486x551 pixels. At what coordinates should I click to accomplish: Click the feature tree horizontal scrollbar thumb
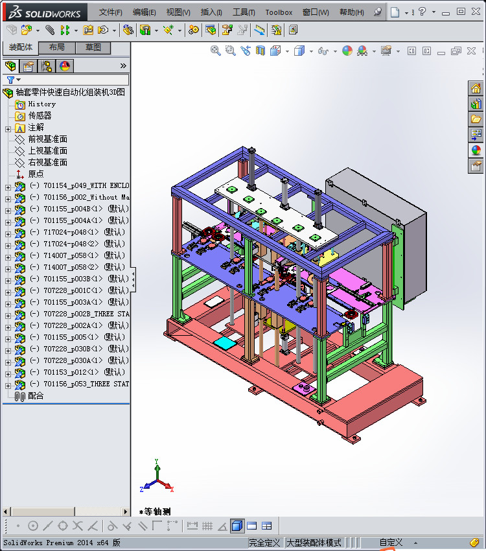point(43,511)
